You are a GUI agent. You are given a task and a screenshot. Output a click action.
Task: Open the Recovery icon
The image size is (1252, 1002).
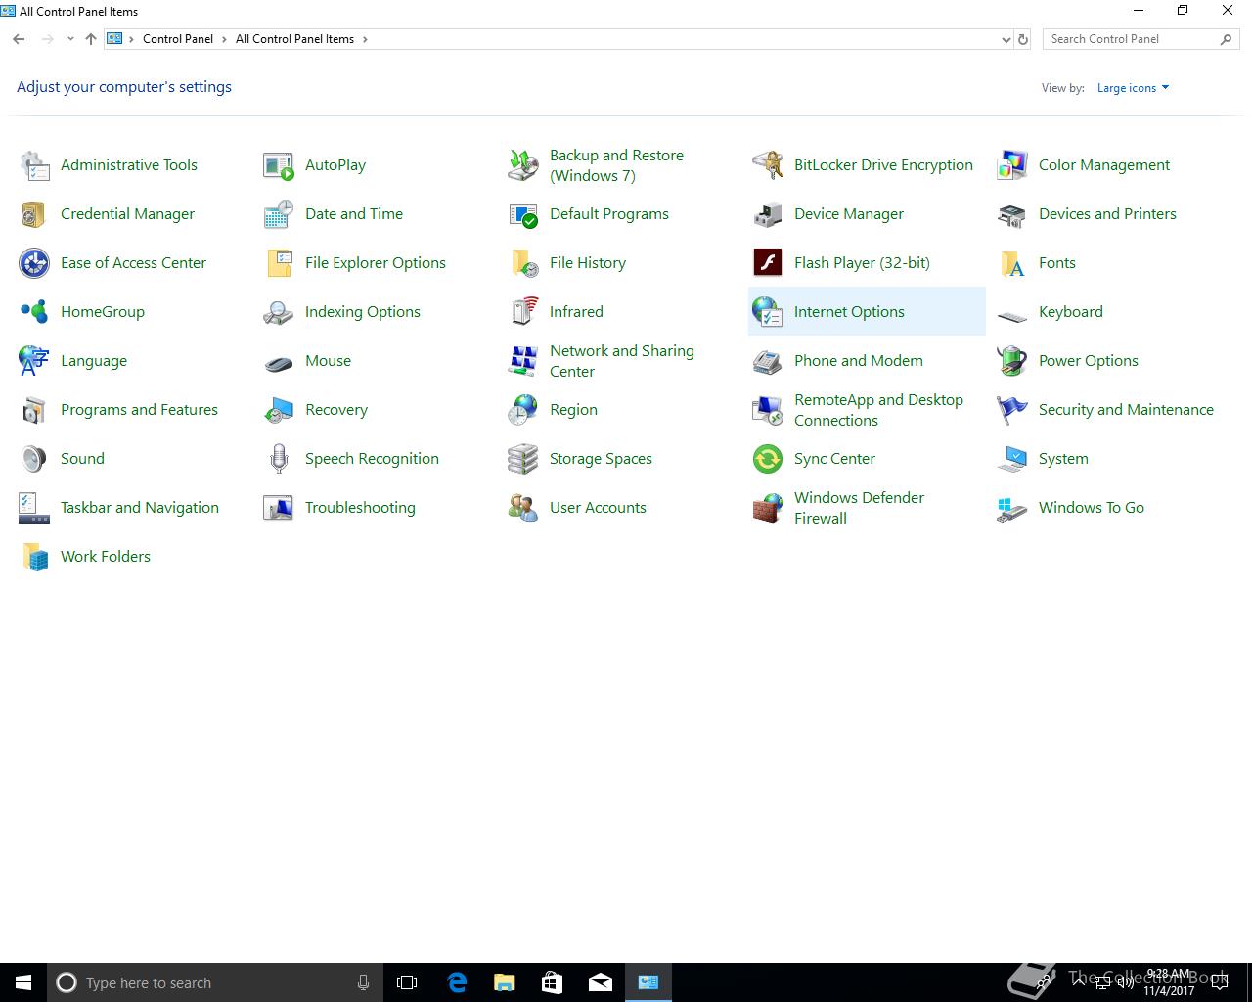279,410
